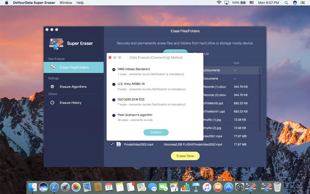Click the US flag input source
The width and height of the screenshot is (310, 194).
(x=251, y=3)
